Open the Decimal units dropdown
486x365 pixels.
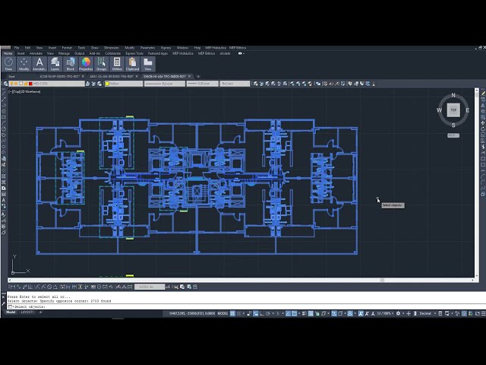427,313
